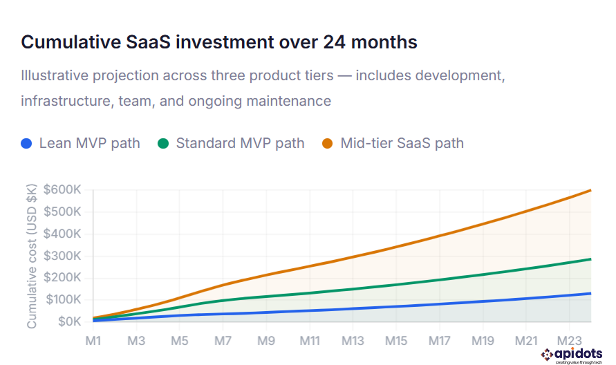Click the chart title heading
The width and height of the screenshot is (616, 365).
click(x=219, y=42)
